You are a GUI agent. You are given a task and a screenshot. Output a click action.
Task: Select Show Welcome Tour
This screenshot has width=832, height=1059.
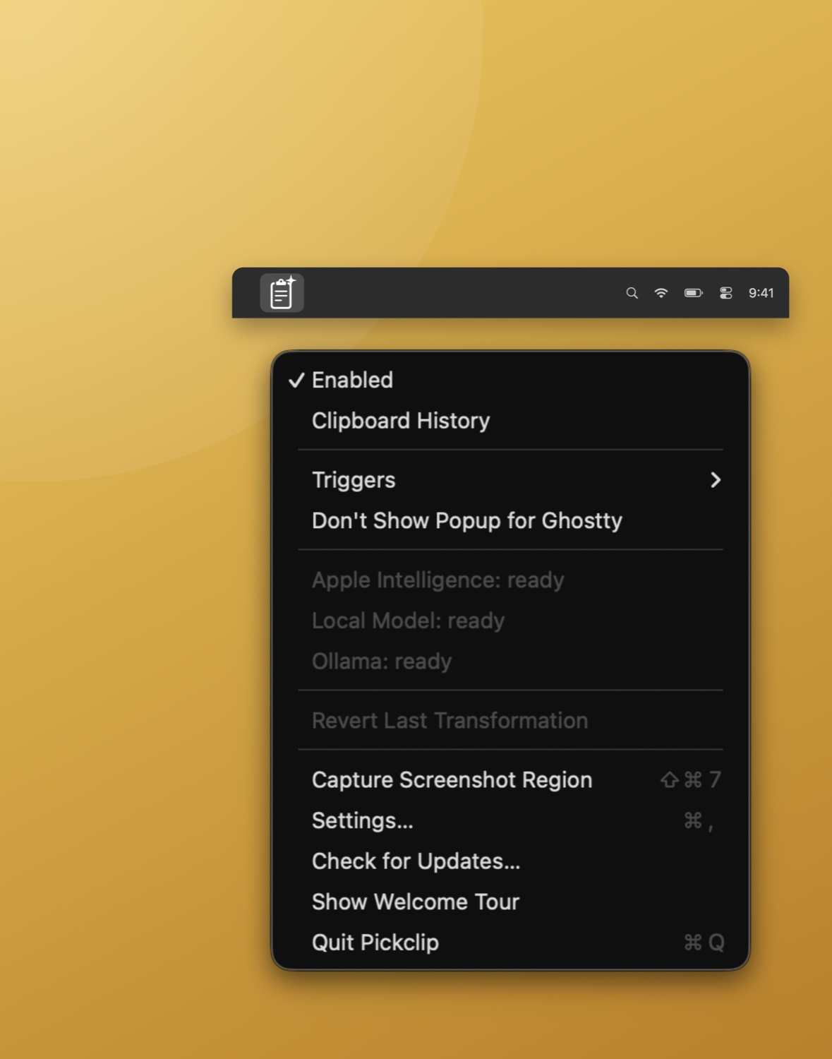point(510,902)
